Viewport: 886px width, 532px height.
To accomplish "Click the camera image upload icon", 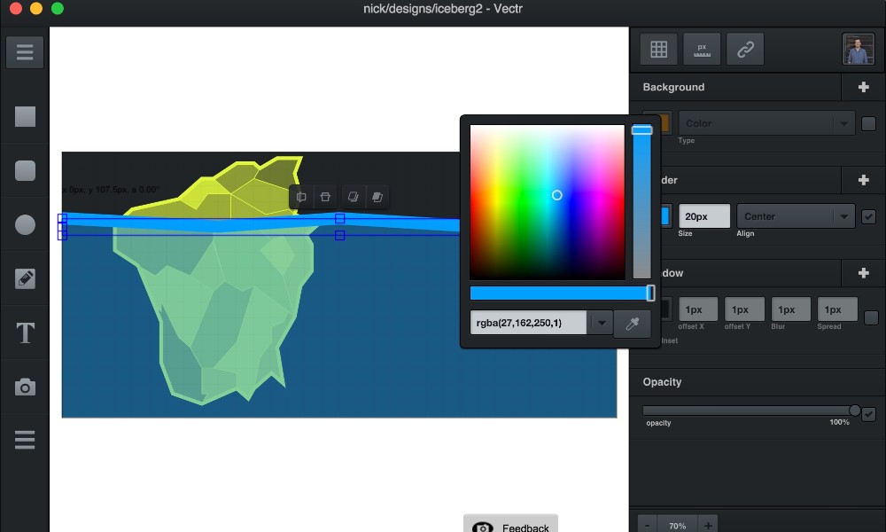I will tap(25, 387).
